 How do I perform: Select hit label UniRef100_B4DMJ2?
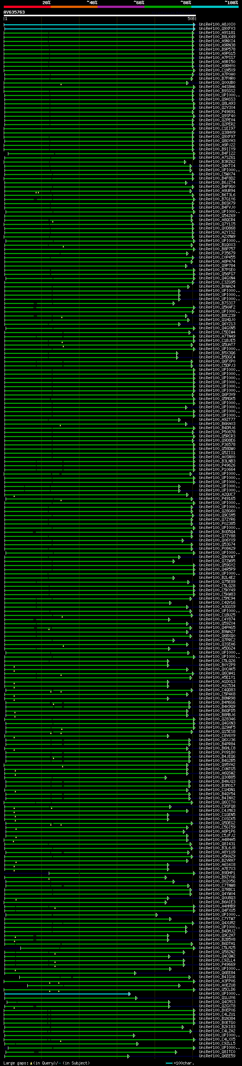[217, 931]
